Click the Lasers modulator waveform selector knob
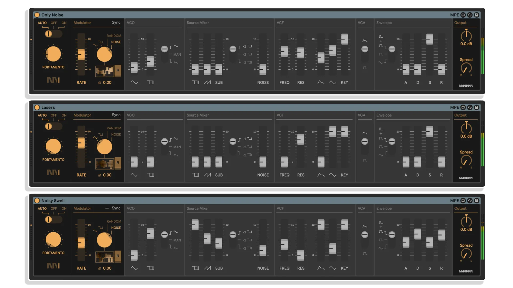The width and height of the screenshot is (513, 288). point(104,147)
